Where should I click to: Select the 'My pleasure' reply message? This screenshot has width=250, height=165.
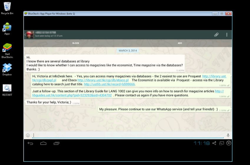coord(164,109)
